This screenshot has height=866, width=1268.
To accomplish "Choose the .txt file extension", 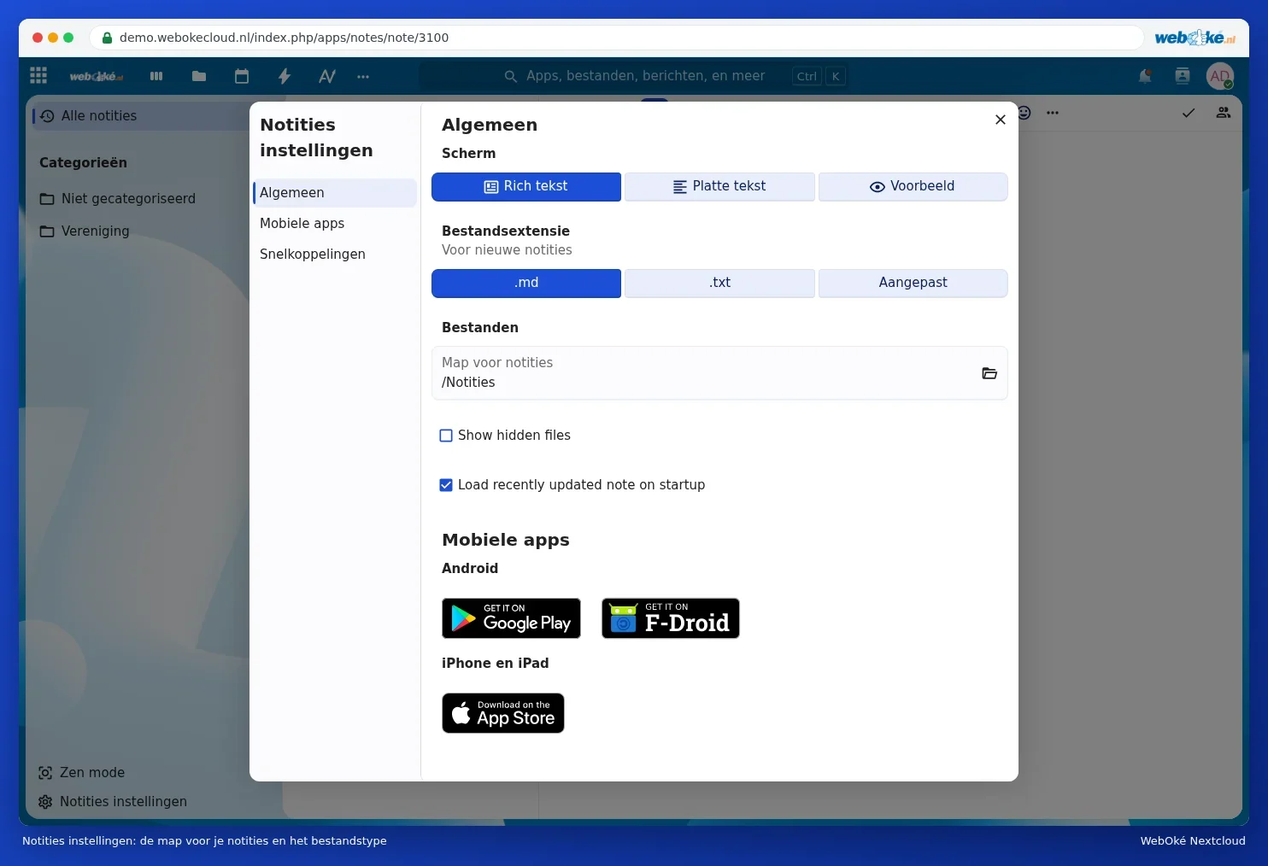I will coord(719,284).
